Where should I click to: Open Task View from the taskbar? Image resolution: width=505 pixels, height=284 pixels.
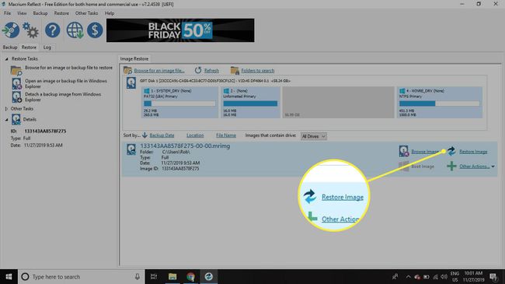coord(154,276)
